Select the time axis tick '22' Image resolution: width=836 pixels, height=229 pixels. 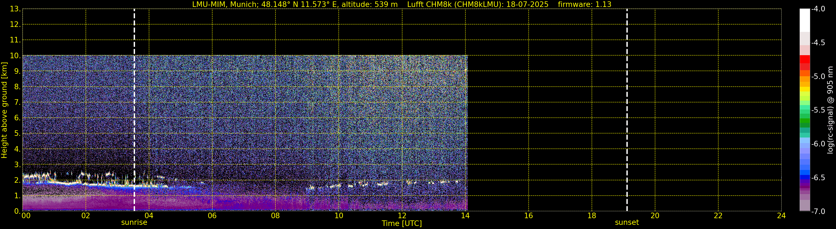718,216
